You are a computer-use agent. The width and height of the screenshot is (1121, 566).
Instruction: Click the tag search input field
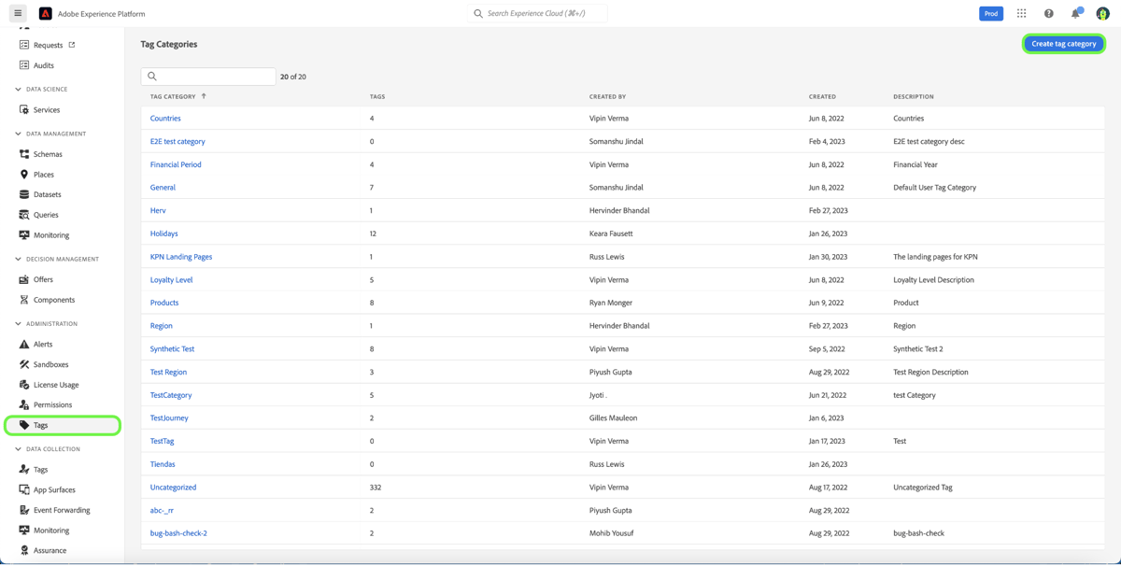pyautogui.click(x=207, y=76)
